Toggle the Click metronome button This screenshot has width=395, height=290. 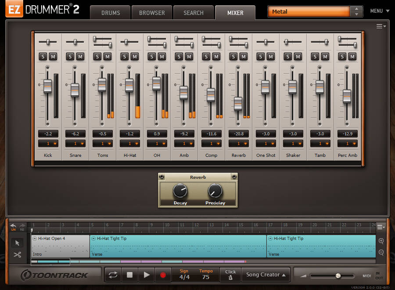click(230, 275)
